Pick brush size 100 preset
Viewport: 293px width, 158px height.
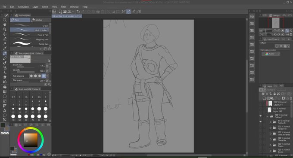tap(46, 117)
